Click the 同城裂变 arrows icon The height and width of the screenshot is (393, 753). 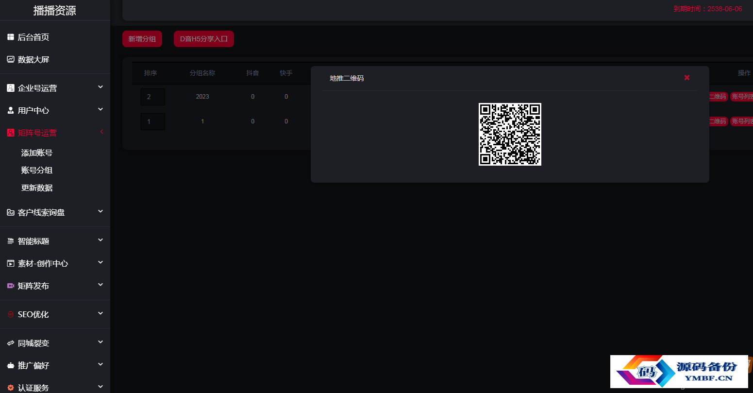(x=10, y=343)
